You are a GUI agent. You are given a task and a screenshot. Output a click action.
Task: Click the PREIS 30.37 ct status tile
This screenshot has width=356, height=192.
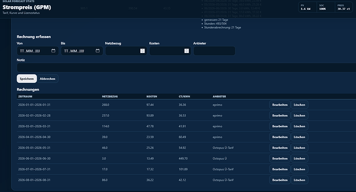[344, 7]
